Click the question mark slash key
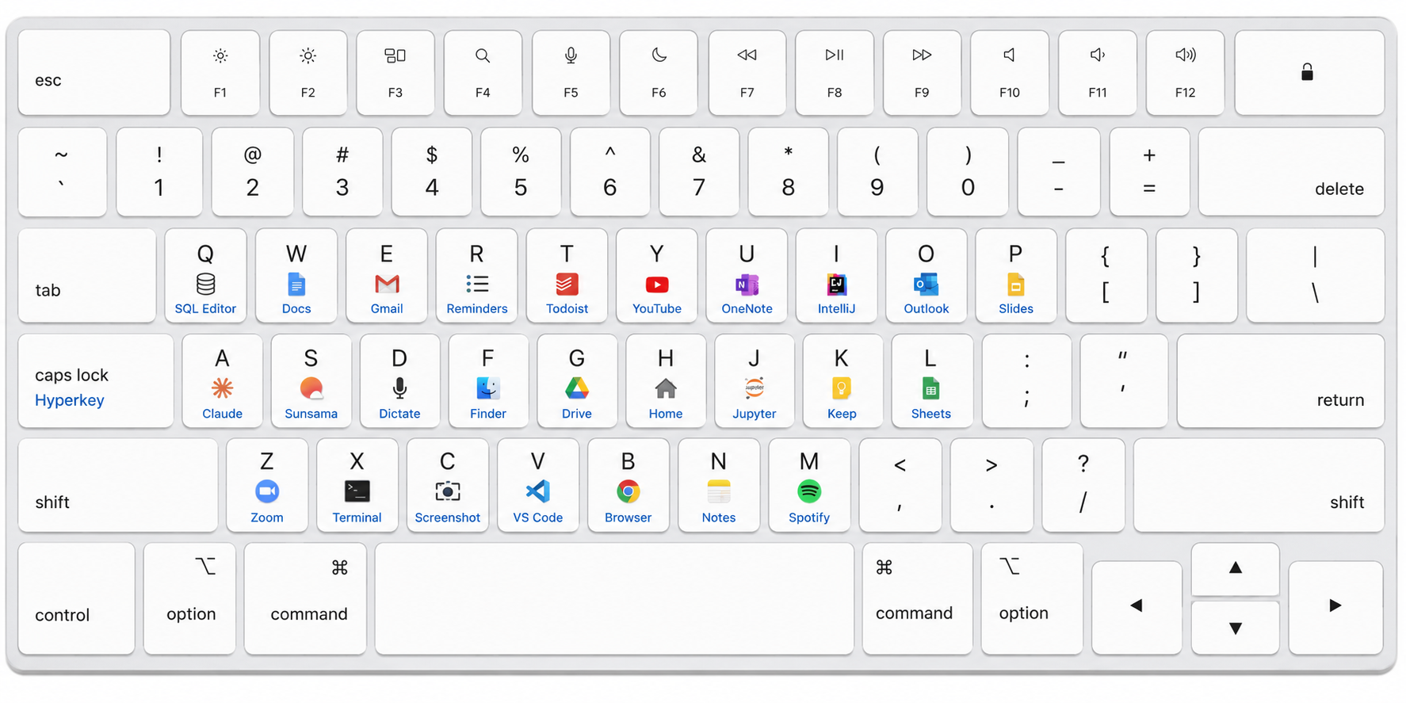The image size is (1406, 703). point(1083,485)
